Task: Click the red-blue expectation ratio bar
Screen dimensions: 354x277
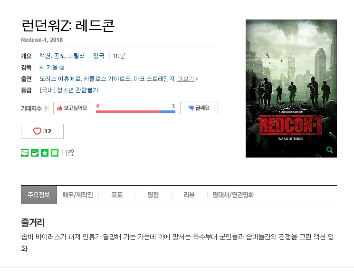Action: click(135, 111)
